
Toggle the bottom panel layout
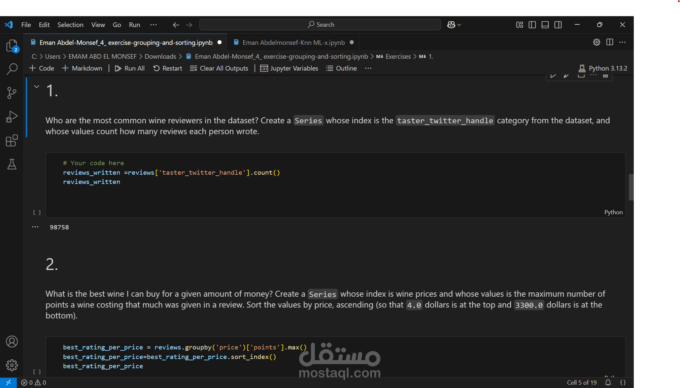(x=545, y=25)
